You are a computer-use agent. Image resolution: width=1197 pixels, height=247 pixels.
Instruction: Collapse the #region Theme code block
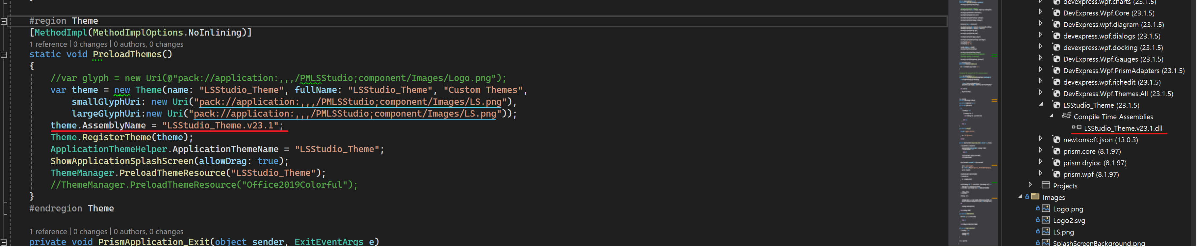coord(4,21)
